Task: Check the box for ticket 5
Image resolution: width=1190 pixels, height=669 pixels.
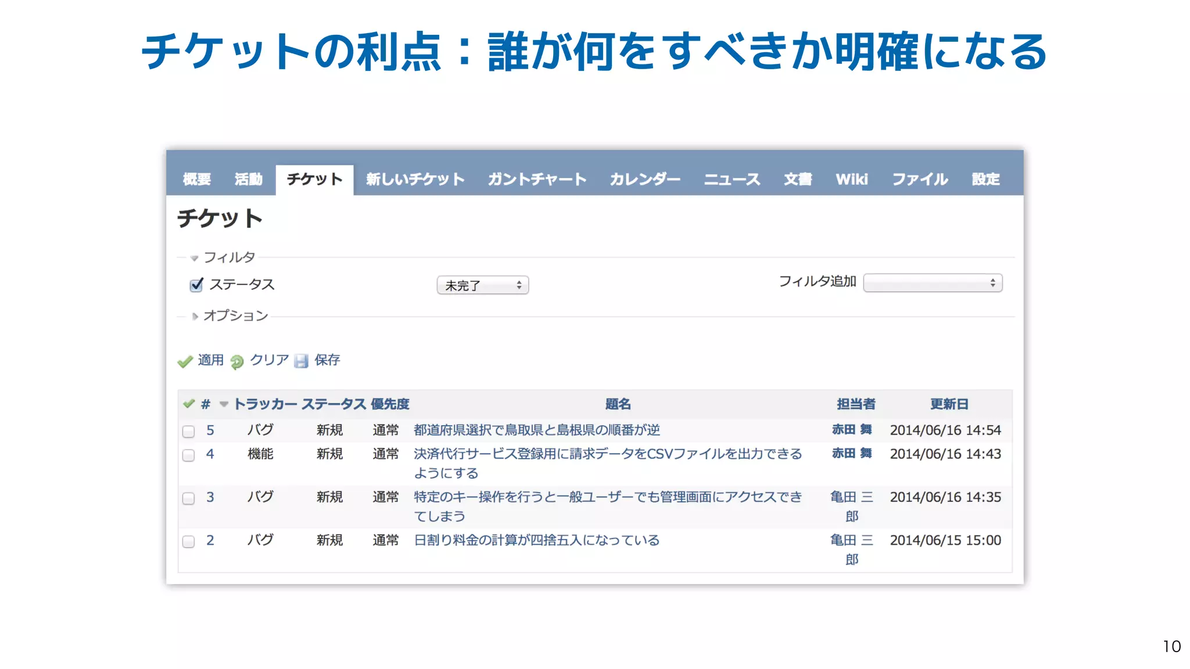Action: [x=188, y=431]
